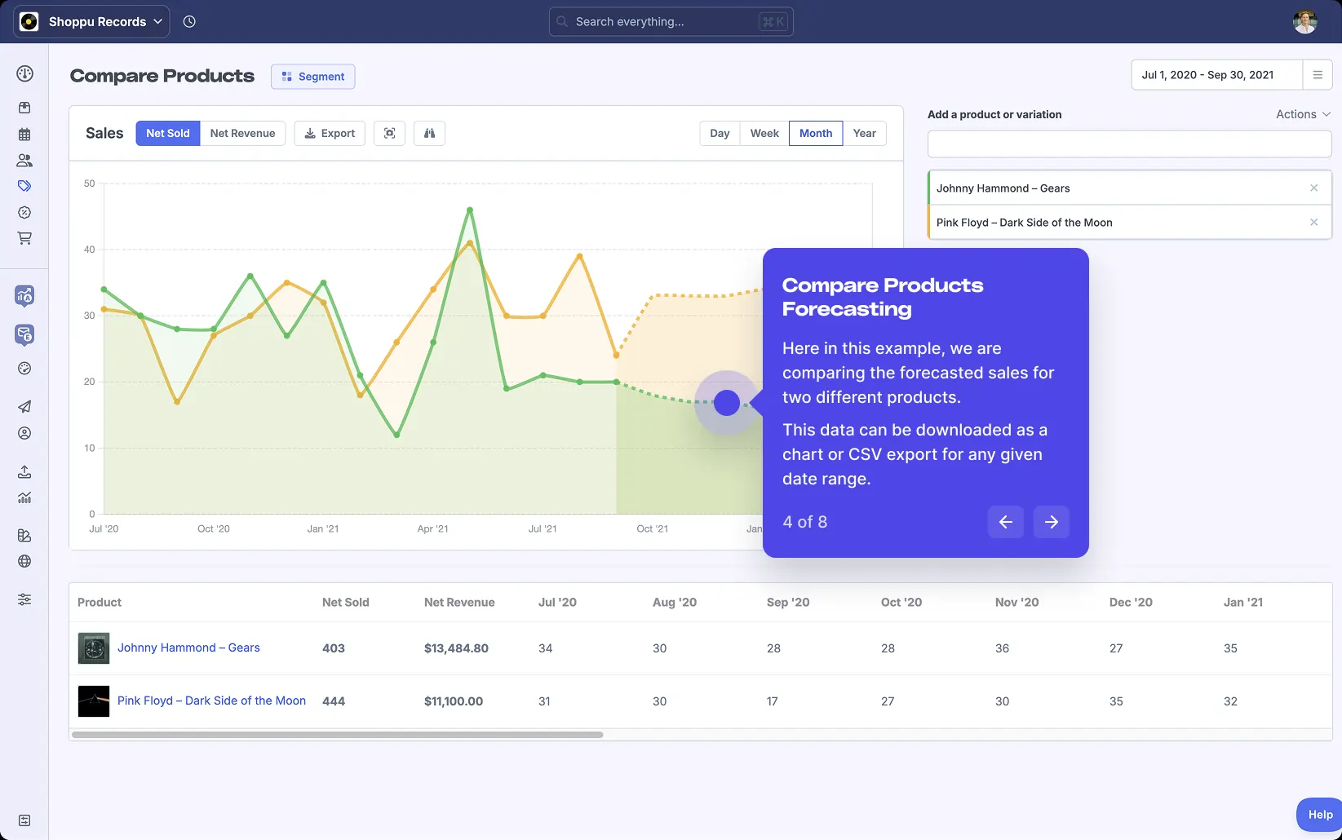1342x840 pixels.
Task: Click the Add a product or variation field
Action: click(x=1129, y=144)
